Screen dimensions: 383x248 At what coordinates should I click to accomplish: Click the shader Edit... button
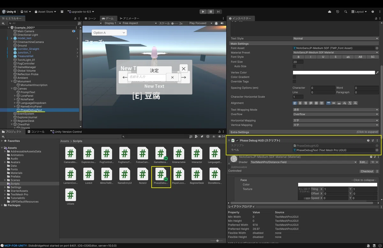pos(364,162)
